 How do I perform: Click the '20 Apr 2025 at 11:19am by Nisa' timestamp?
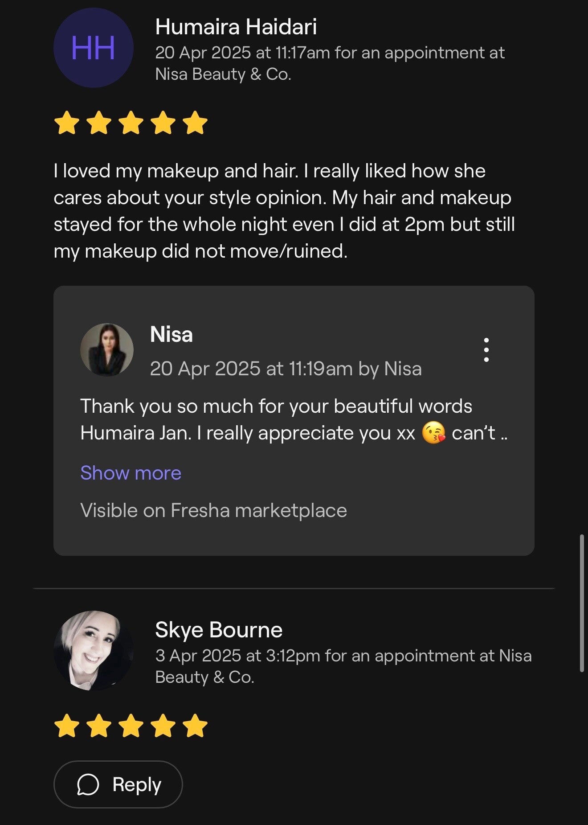click(x=286, y=369)
